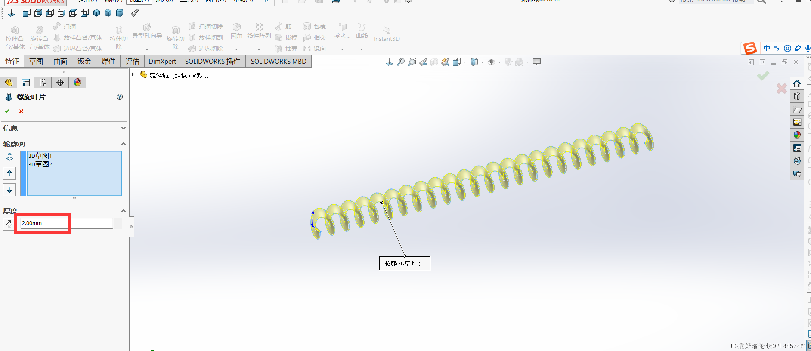811x351 pixels.
Task: Switch to the 钣金 tab
Action: 84,62
